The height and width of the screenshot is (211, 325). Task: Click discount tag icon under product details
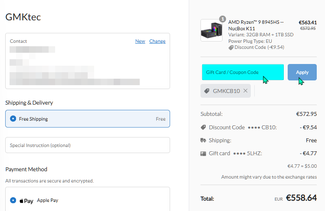click(231, 48)
